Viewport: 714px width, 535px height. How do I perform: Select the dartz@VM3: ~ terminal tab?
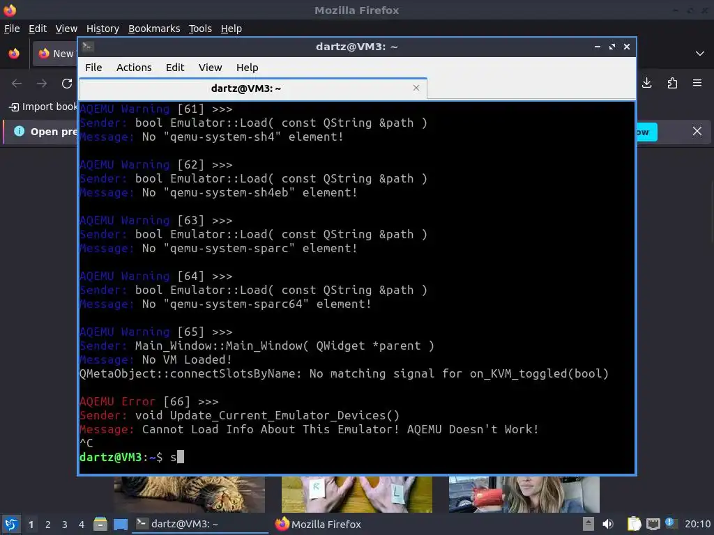[x=252, y=88]
